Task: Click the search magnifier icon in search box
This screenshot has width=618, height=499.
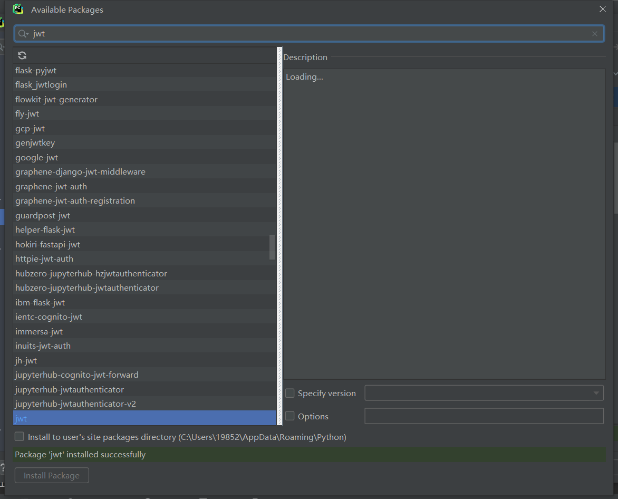Action: coord(23,34)
